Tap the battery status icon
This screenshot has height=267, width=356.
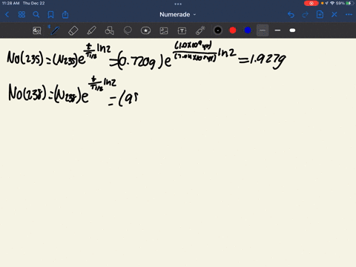tap(350, 3)
